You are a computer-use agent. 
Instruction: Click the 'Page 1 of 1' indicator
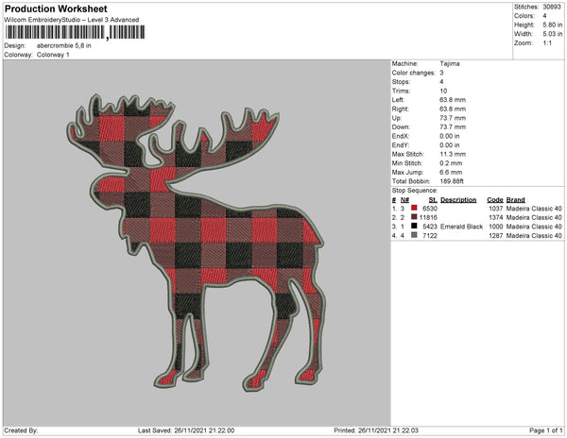click(x=546, y=430)
